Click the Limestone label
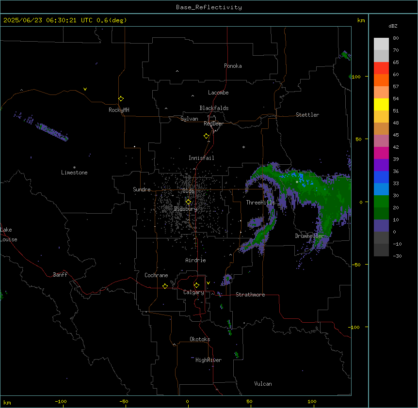 click(74, 173)
